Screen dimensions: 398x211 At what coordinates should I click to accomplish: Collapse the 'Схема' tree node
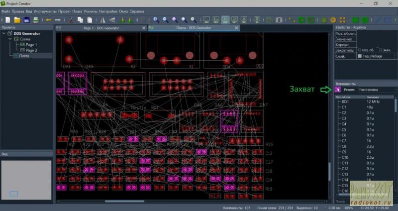(x=9, y=39)
